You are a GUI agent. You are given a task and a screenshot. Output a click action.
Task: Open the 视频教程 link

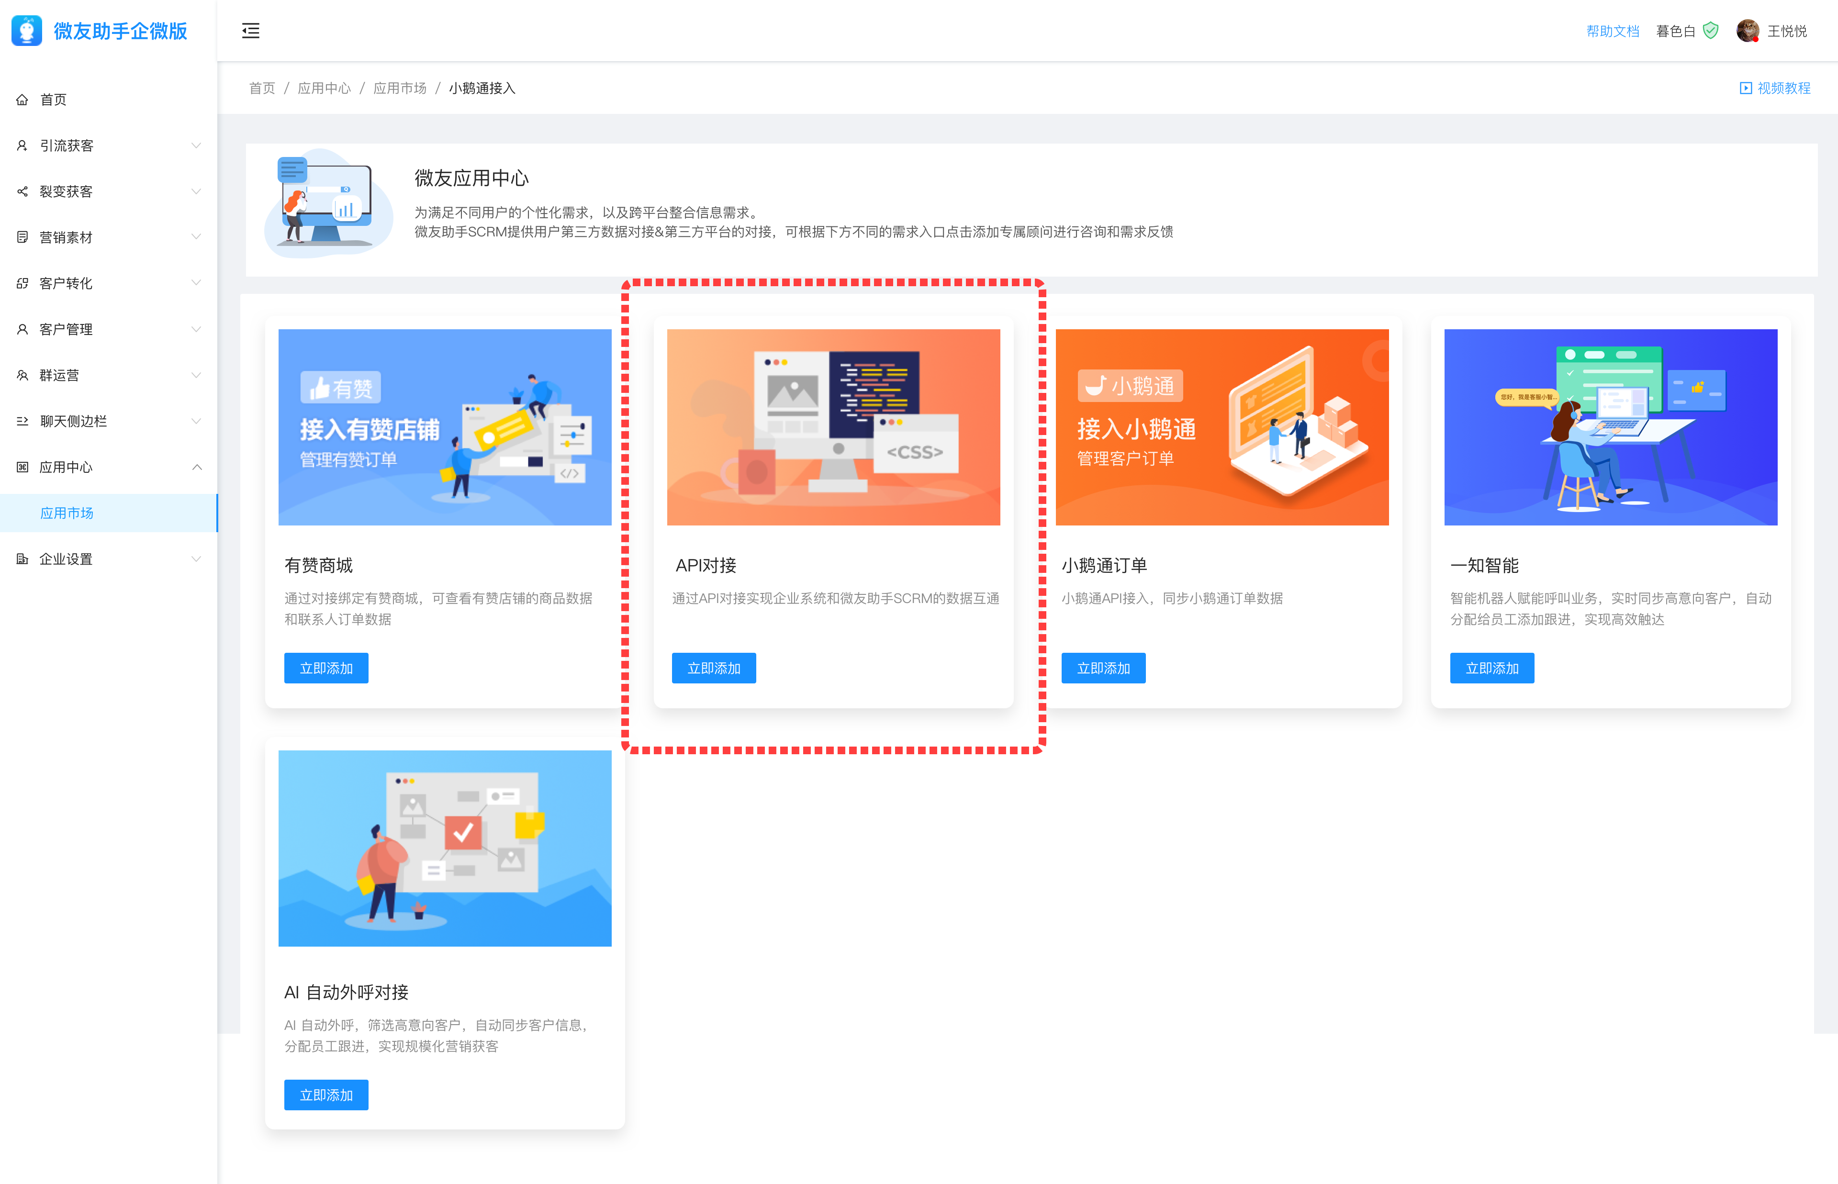coord(1783,89)
